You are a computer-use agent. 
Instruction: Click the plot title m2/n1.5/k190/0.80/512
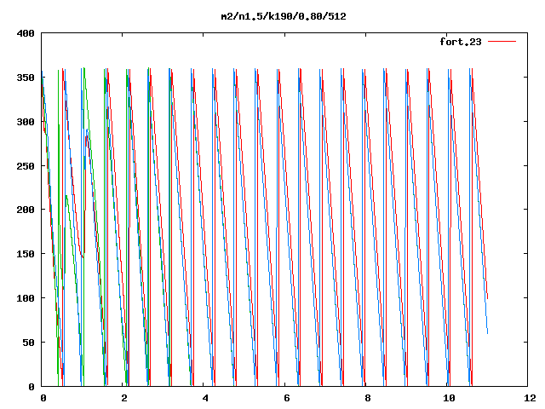tap(284, 17)
